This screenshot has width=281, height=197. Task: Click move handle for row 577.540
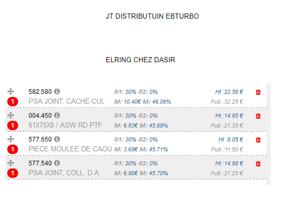click(x=10, y=163)
